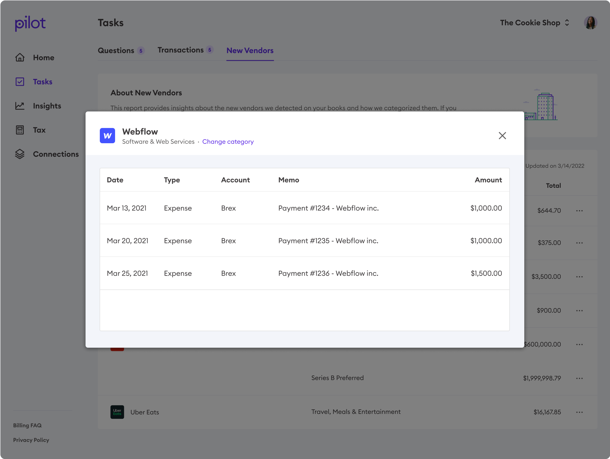
Task: Open the Privacy Policy link
Action: click(x=31, y=440)
